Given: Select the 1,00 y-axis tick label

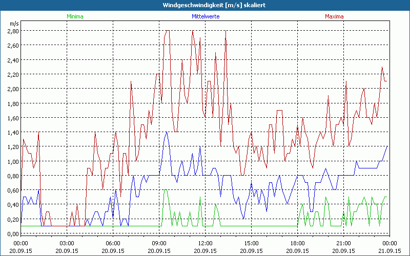Looking at the screenshot, I should click(13, 162).
